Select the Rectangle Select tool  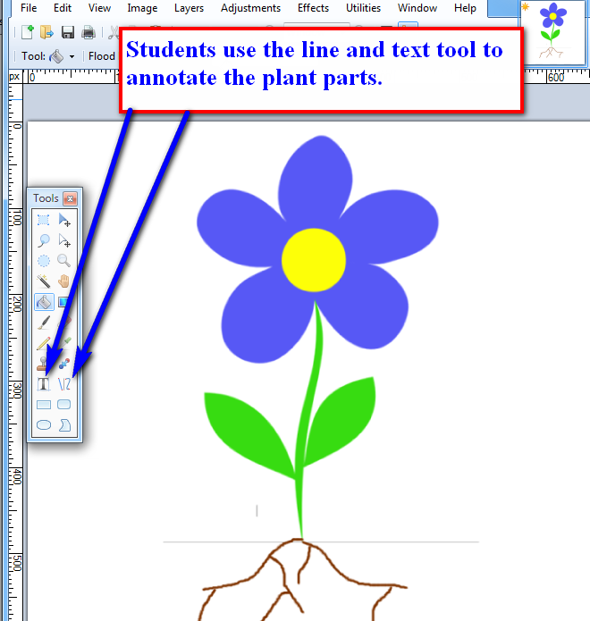[x=44, y=220]
